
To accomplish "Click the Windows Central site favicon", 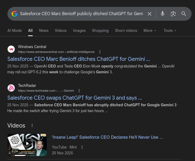I will pos(11,49).
